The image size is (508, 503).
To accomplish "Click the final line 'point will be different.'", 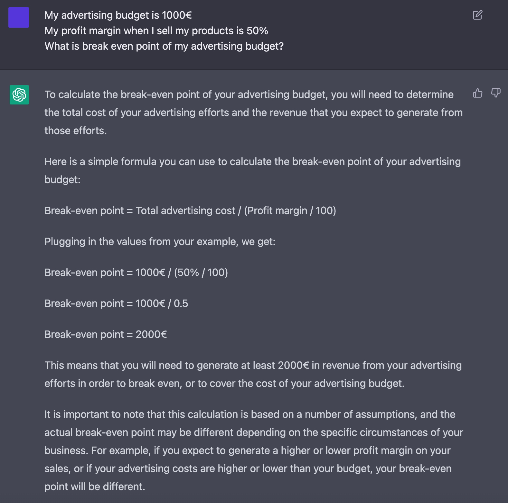I will [95, 487].
